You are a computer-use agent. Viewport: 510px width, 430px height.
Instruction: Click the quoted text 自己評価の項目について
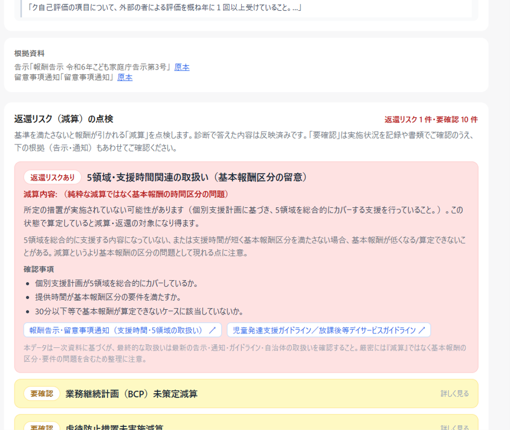164,7
